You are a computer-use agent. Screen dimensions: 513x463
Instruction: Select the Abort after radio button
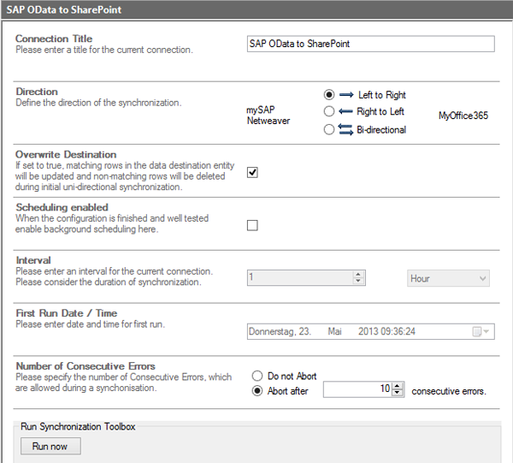(257, 391)
